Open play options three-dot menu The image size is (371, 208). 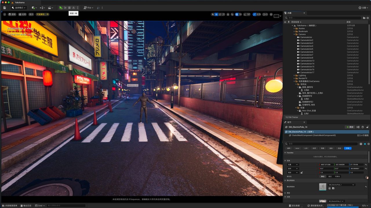77,8
